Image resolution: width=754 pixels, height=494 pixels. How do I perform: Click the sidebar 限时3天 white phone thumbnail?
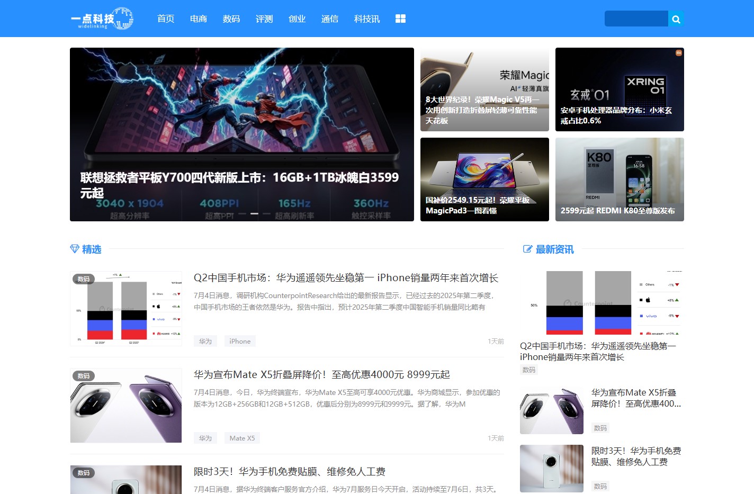click(552, 469)
